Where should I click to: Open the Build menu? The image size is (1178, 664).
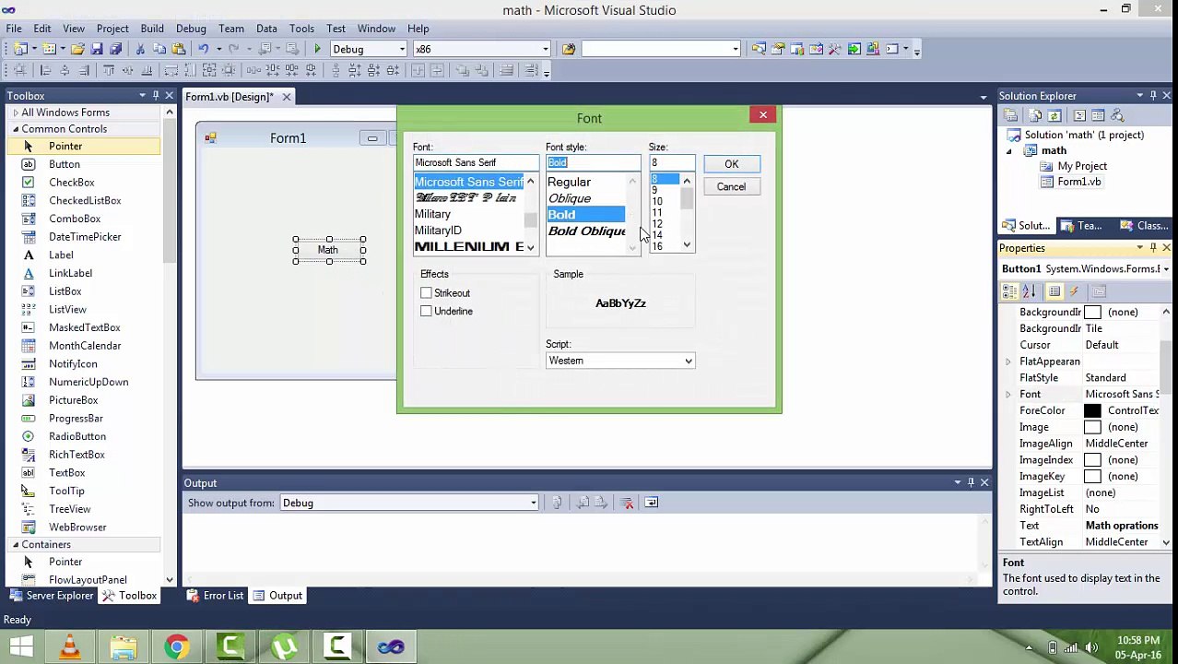pyautogui.click(x=152, y=29)
